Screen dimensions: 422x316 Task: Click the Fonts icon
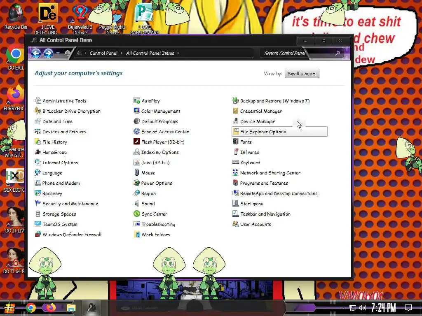pyautogui.click(x=235, y=142)
